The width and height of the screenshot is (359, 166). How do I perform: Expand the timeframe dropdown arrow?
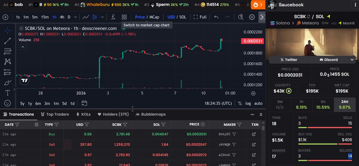pyautogui.click(x=75, y=17)
